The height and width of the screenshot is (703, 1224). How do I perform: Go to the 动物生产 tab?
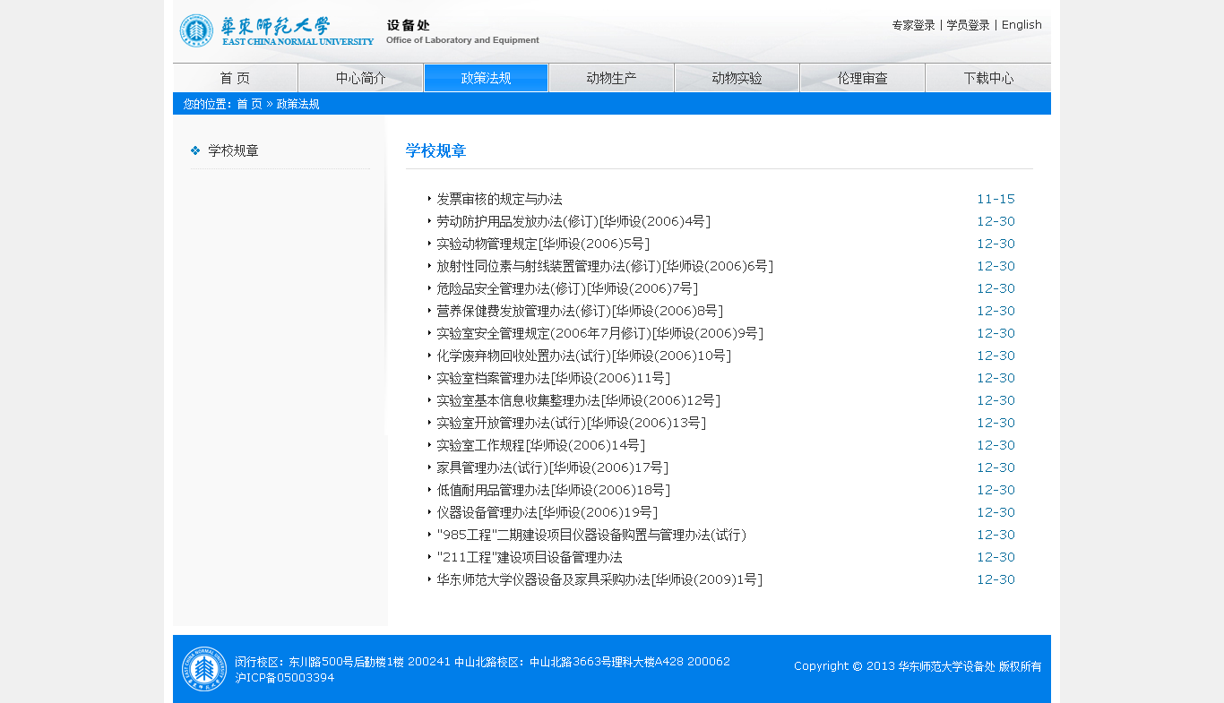point(611,78)
